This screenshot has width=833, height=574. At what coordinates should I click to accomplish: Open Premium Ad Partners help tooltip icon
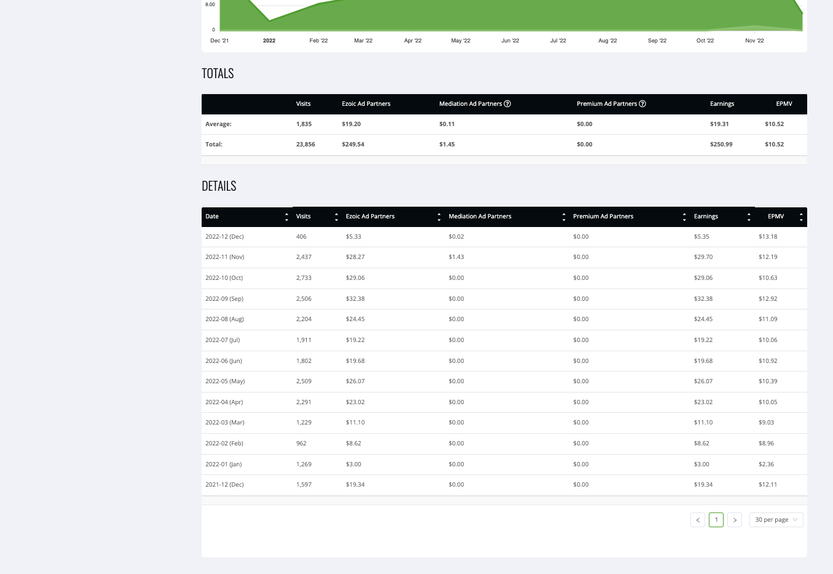coord(642,104)
